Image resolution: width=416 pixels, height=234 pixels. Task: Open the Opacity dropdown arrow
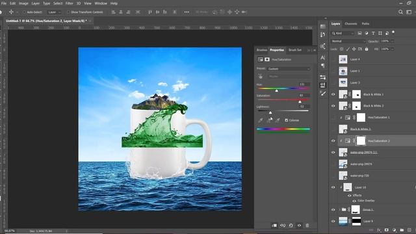point(393,41)
